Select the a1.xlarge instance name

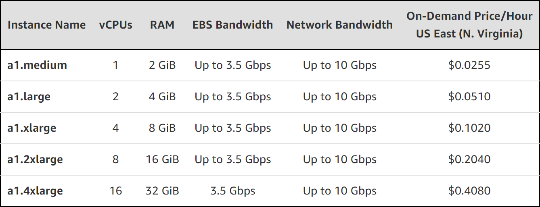pyautogui.click(x=32, y=128)
